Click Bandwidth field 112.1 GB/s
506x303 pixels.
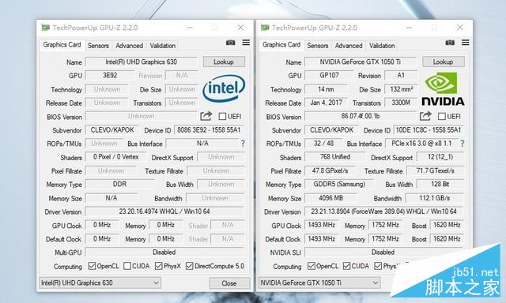[x=435, y=198]
